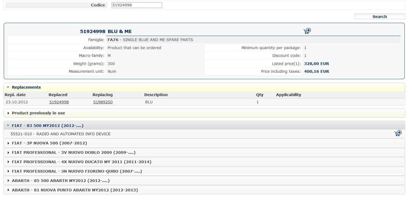The width and height of the screenshot is (412, 204).
Task: Click the Replaced column header
Action: 58,95
